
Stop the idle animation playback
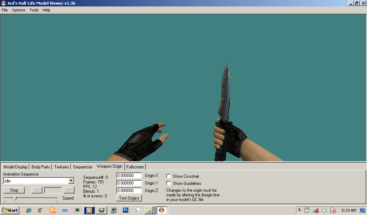click(x=14, y=190)
